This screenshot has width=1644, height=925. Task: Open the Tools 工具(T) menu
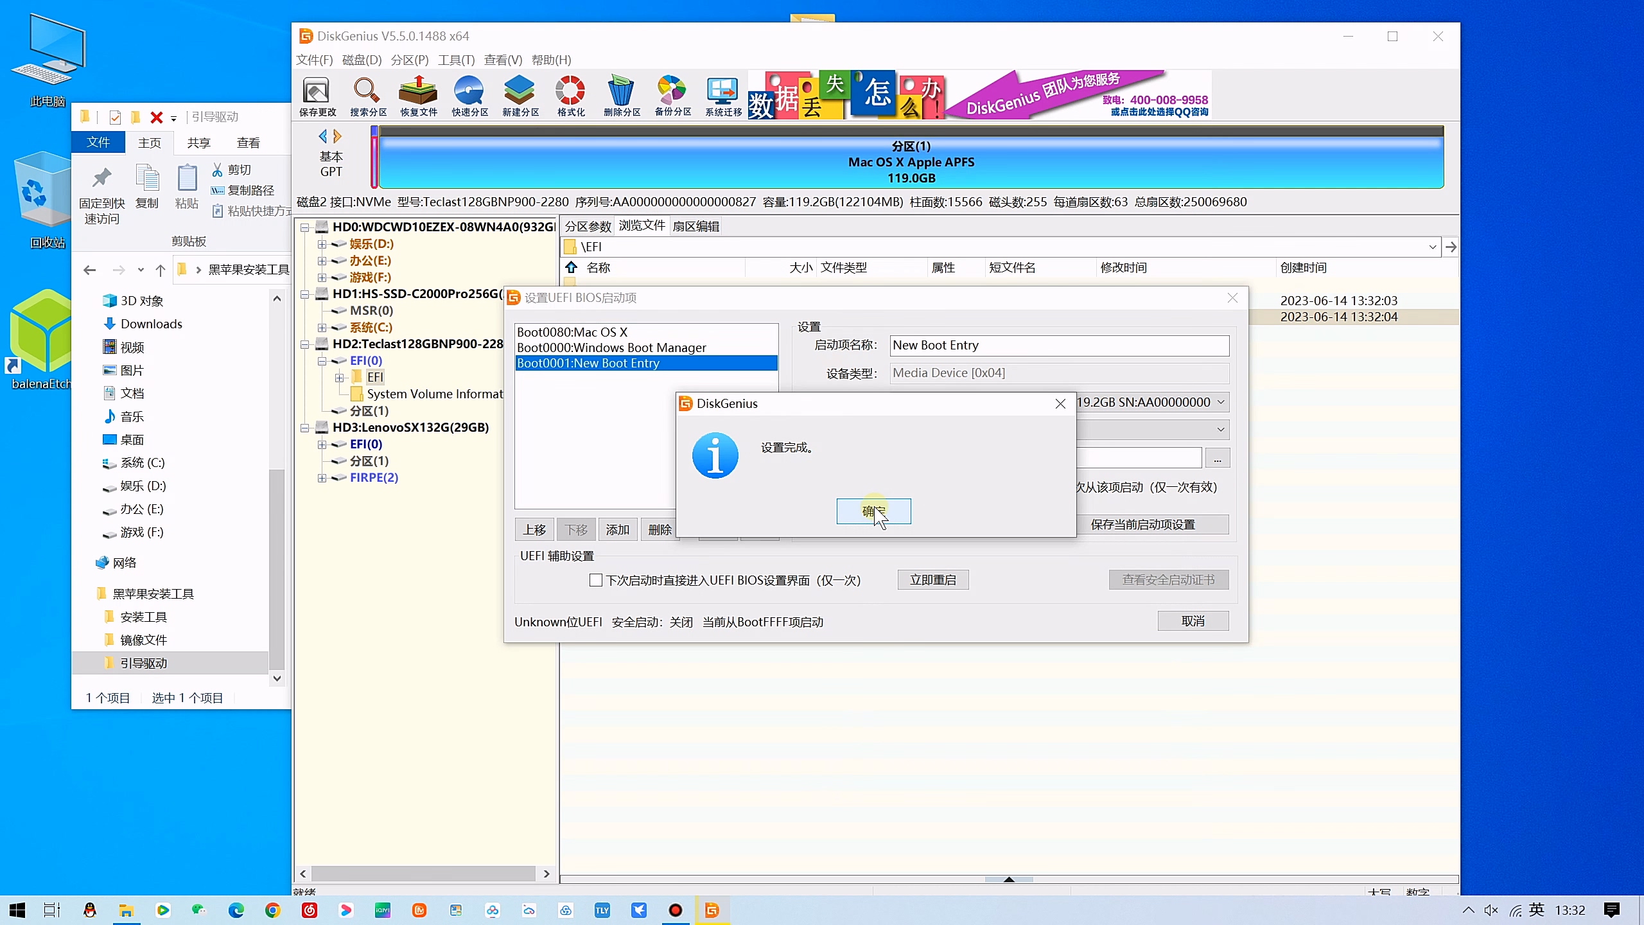coord(456,60)
